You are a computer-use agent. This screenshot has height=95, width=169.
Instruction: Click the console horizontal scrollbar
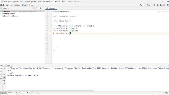(50, 91)
